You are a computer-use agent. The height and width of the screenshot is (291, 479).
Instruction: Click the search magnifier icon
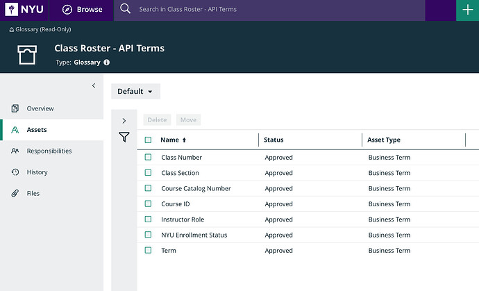click(x=125, y=10)
